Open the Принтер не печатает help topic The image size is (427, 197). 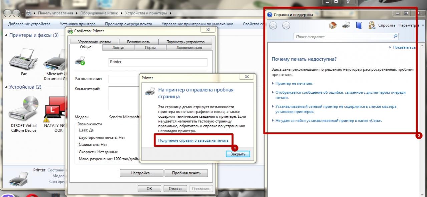294,84
